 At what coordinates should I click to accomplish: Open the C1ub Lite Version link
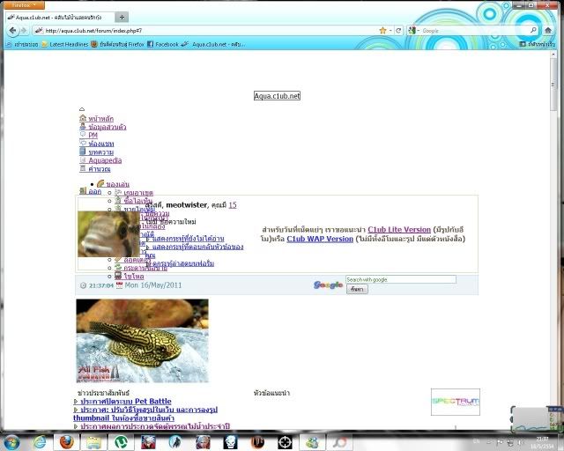point(405,229)
